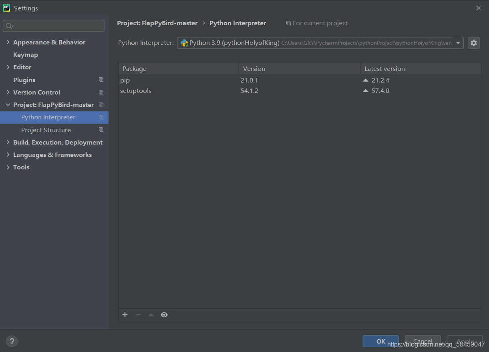Click the help question mark icon
This screenshot has width=489, height=352.
coord(12,342)
